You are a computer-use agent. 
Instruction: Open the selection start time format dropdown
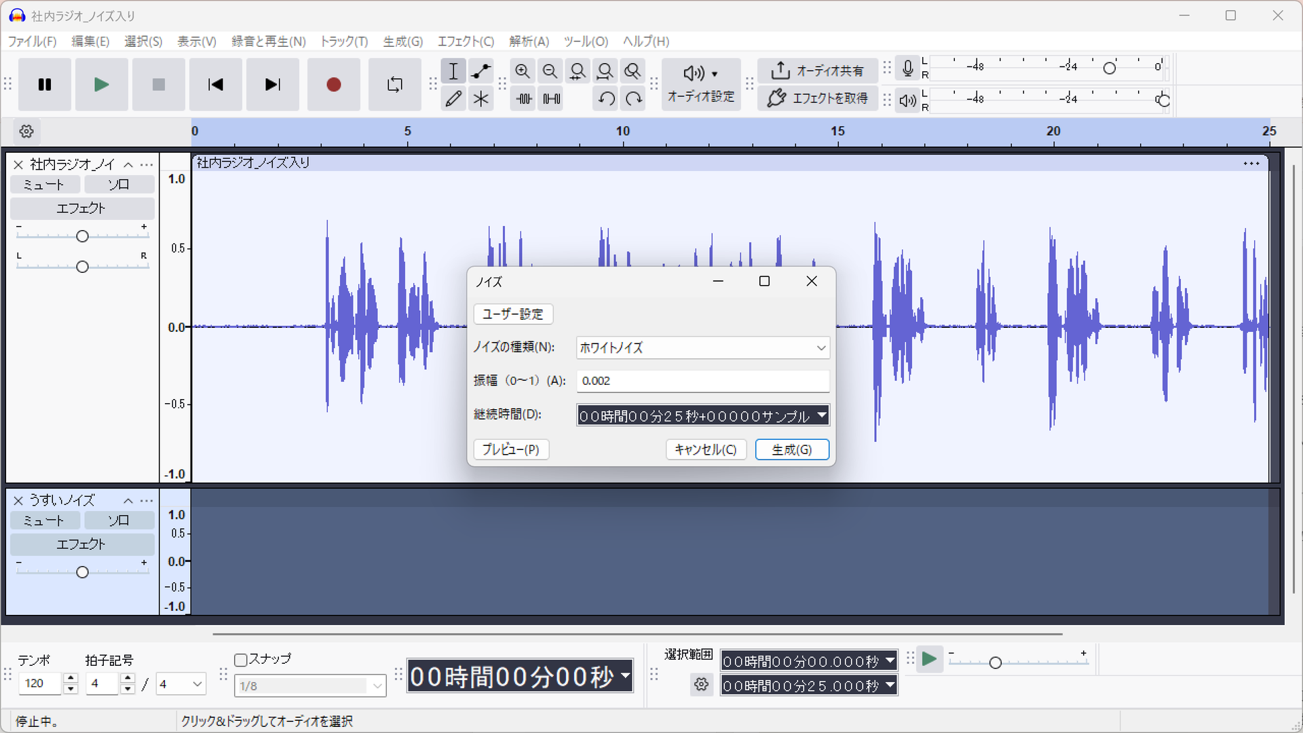point(890,660)
